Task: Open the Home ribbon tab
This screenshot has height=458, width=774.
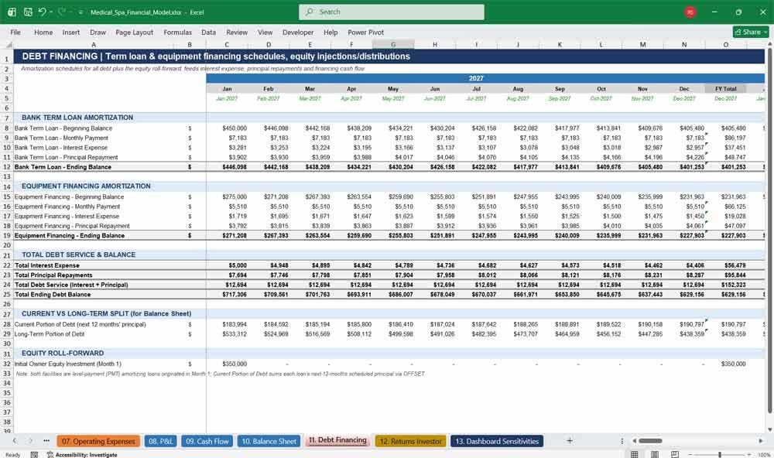Action: tap(43, 32)
